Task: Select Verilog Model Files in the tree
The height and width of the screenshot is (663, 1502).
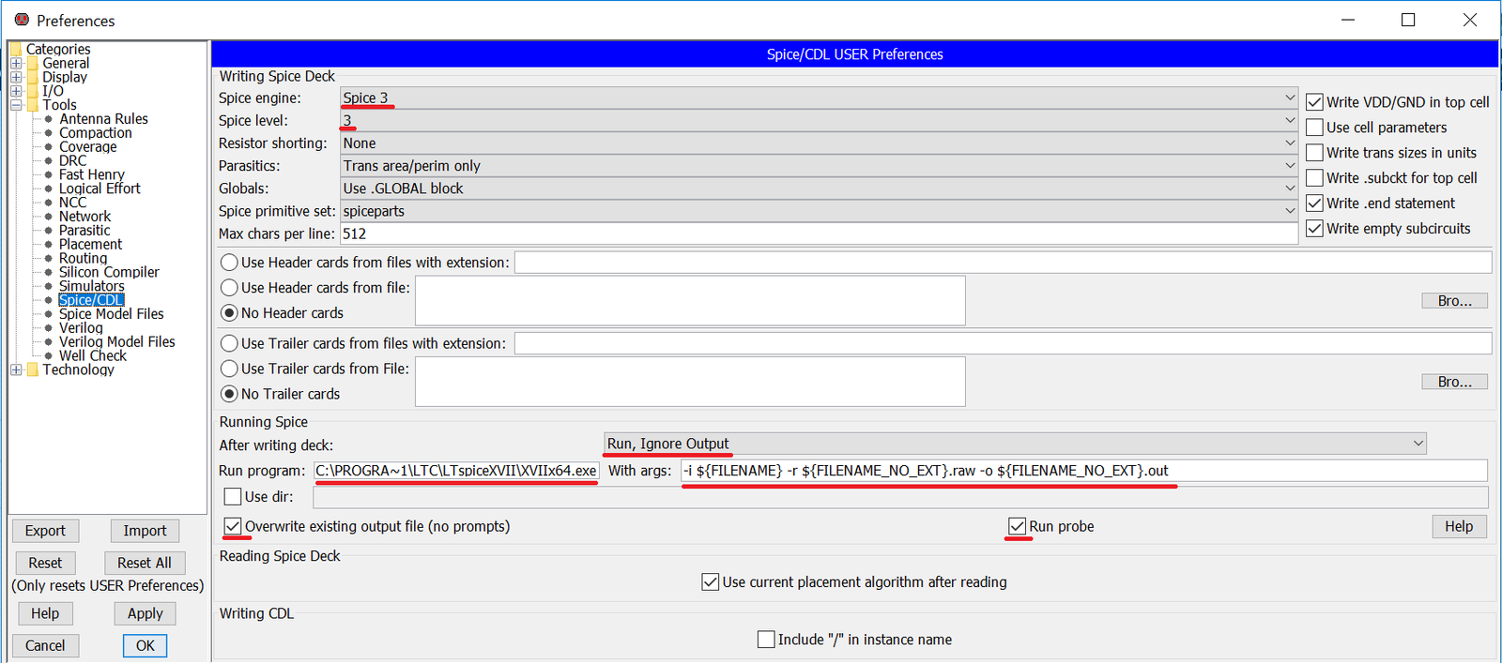Action: coord(116,342)
